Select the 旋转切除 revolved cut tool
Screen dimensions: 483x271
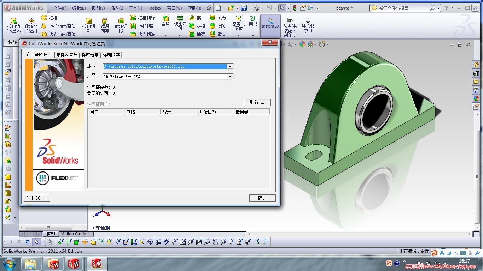pyautogui.click(x=121, y=25)
